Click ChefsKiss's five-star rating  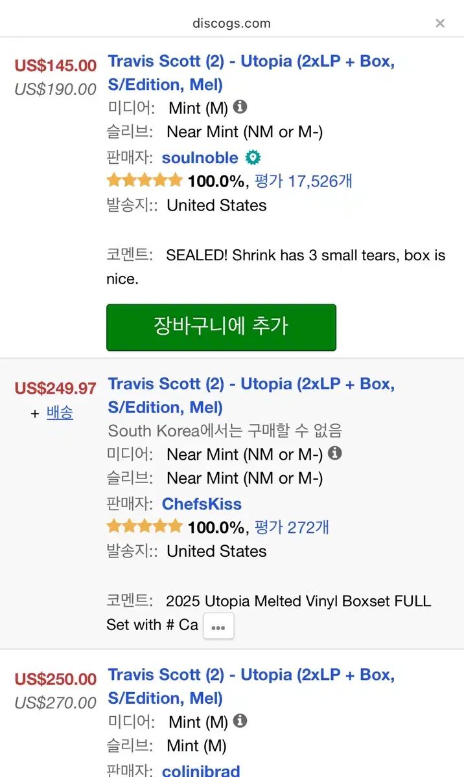point(145,527)
